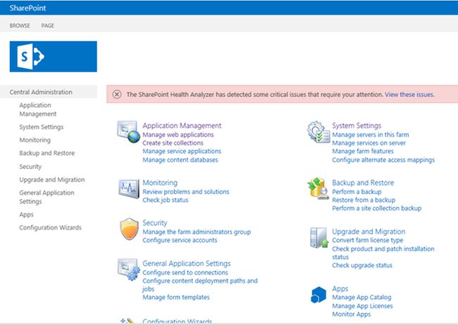Viewport: 458px width, 325px height.
Task: Click Manage service applications link
Action: point(182,151)
